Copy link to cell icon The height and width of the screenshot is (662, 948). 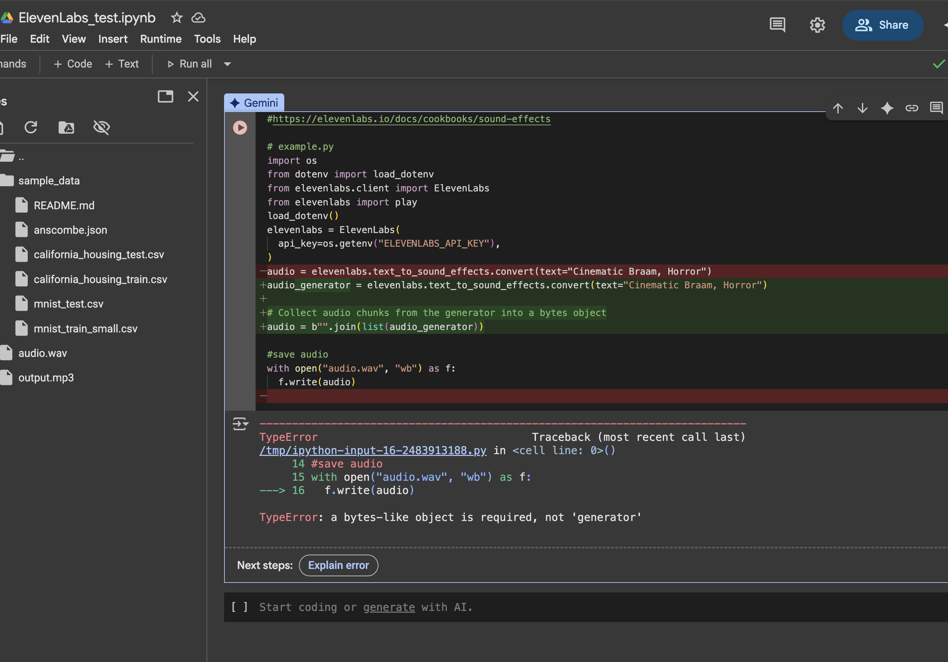(x=912, y=108)
